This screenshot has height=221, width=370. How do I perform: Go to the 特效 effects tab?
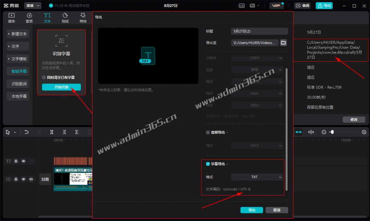click(83, 18)
